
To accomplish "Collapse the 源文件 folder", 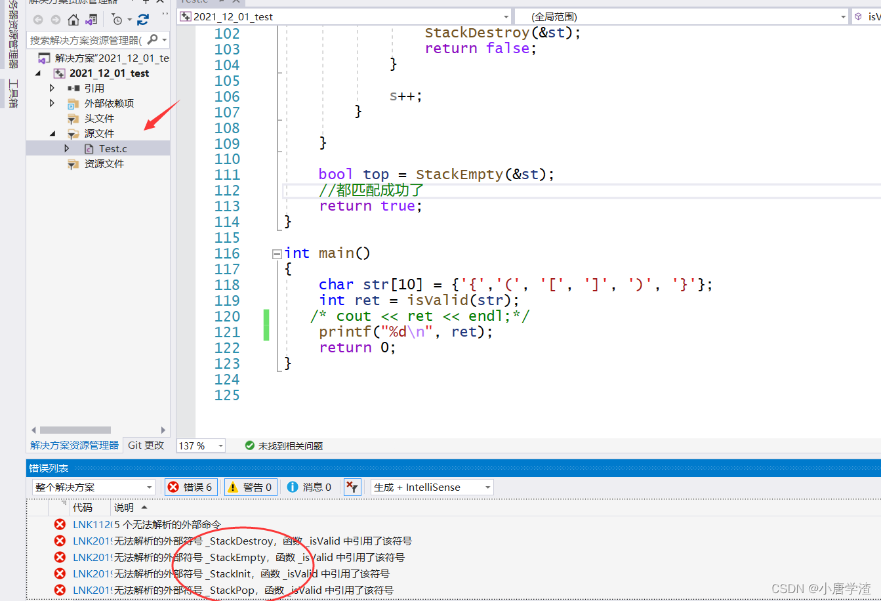I will 52,133.
